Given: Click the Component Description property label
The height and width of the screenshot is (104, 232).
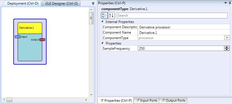Looking at the screenshot, I should pyautogui.click(x=120, y=27).
